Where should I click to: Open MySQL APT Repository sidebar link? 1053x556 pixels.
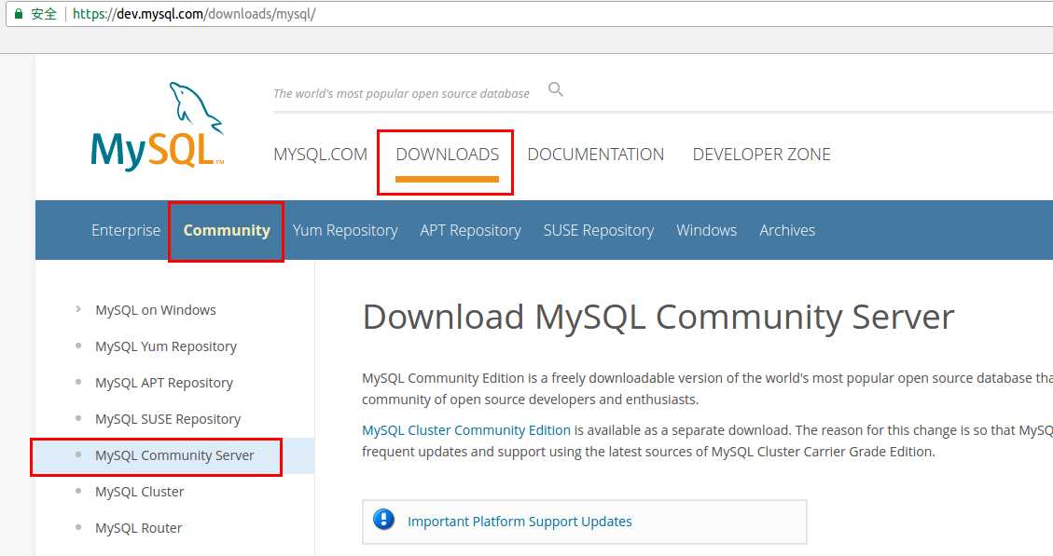pos(164,382)
